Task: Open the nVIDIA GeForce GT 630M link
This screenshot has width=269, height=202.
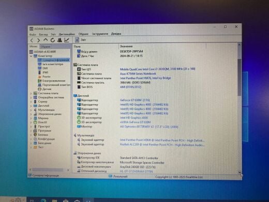Action: pos(135,122)
